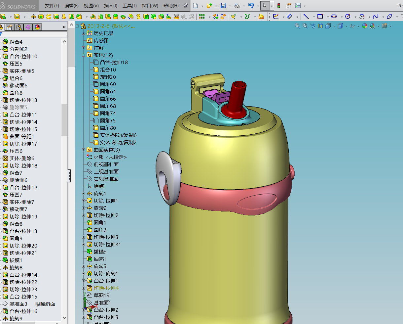Expand the 旋转1 feature node
The image size is (403, 324).
[x=83, y=193]
